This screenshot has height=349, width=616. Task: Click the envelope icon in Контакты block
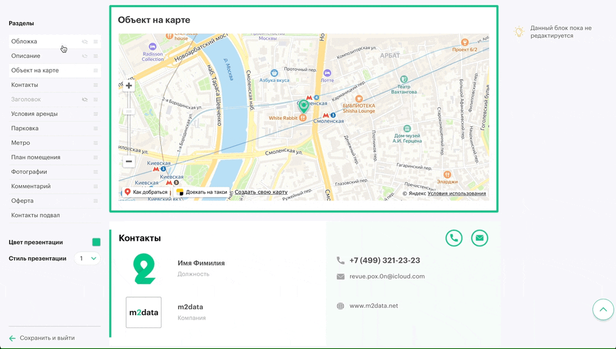pyautogui.click(x=479, y=238)
